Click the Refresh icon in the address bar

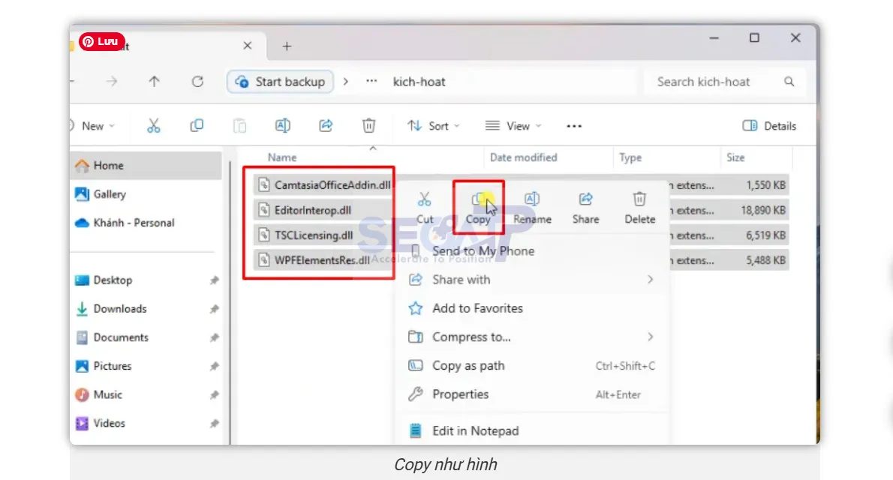coord(197,82)
